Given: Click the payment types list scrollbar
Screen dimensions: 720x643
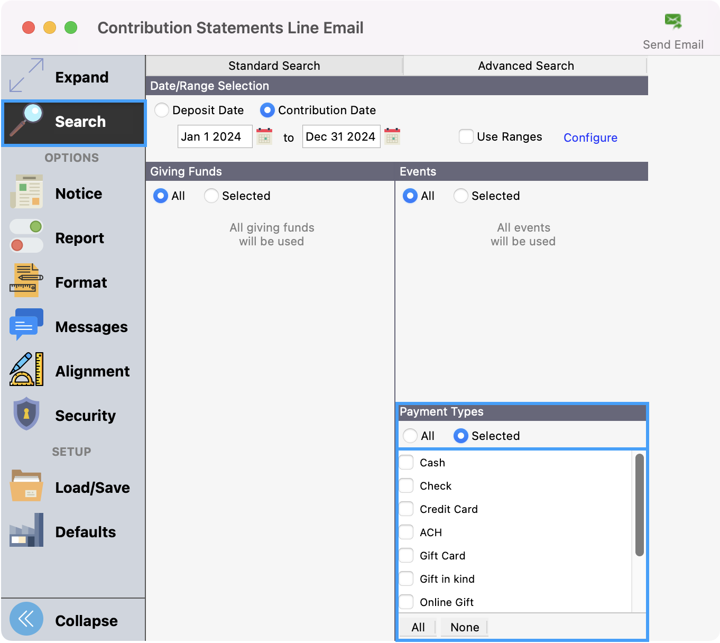Looking at the screenshot, I should coord(639,504).
